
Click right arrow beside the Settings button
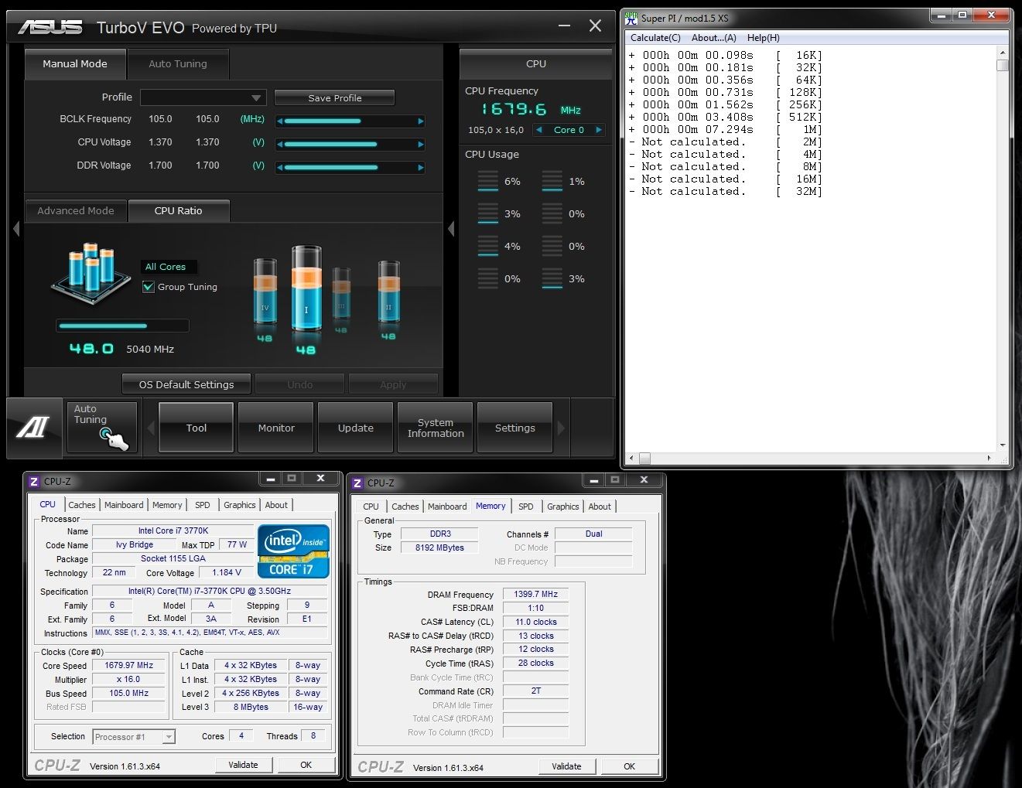point(561,428)
